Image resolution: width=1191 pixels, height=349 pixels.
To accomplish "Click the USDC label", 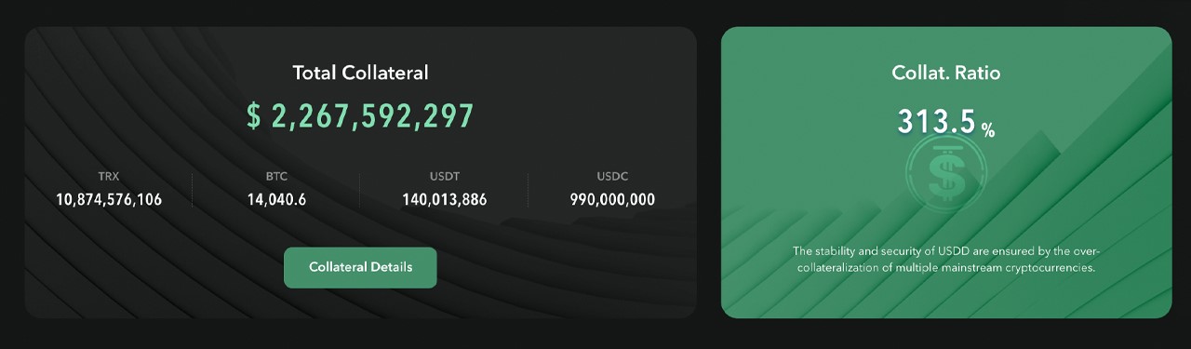I will 612,176.
